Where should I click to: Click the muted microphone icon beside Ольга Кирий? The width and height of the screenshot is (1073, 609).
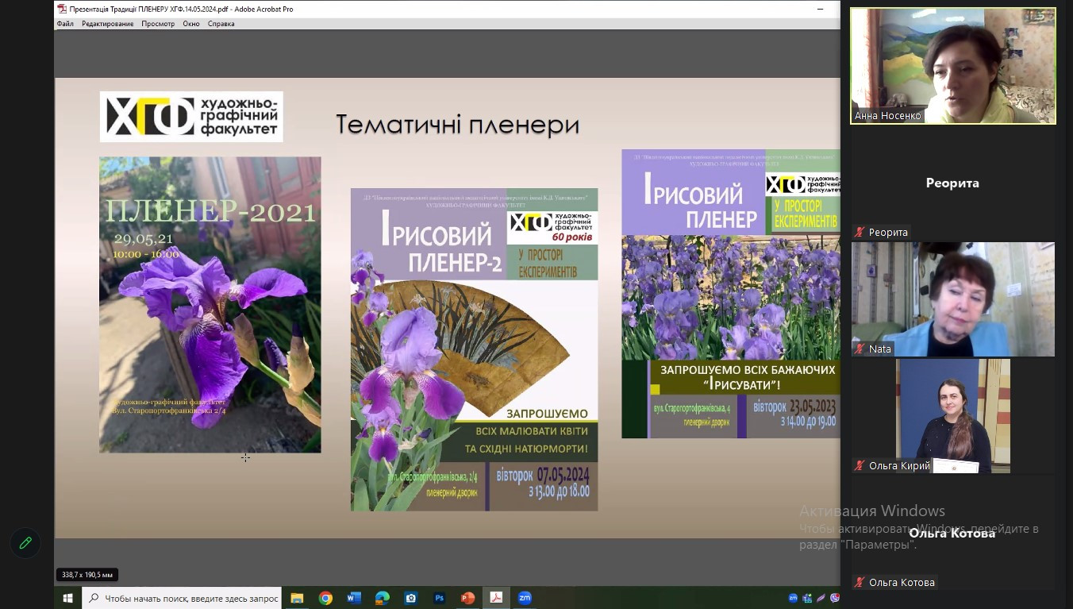pyautogui.click(x=859, y=466)
